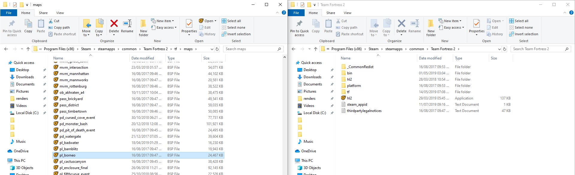Screen dimensions: 575x175
Task: Open address history dropdown in maps window
Action: pyautogui.click(x=212, y=49)
